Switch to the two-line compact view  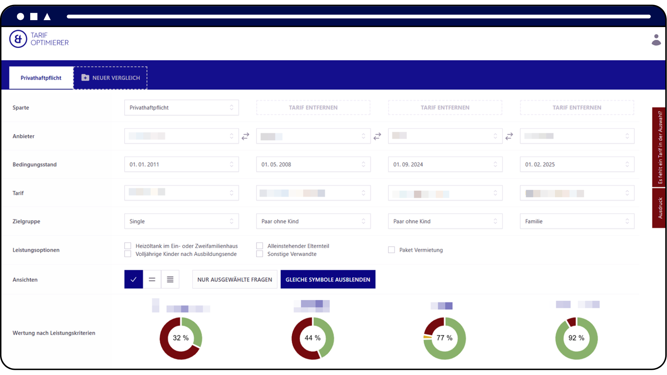tap(152, 280)
